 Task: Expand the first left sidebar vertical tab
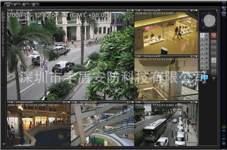point(4,16)
